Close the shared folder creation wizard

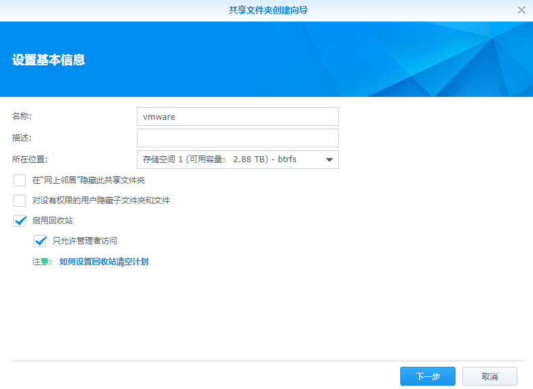tap(521, 10)
